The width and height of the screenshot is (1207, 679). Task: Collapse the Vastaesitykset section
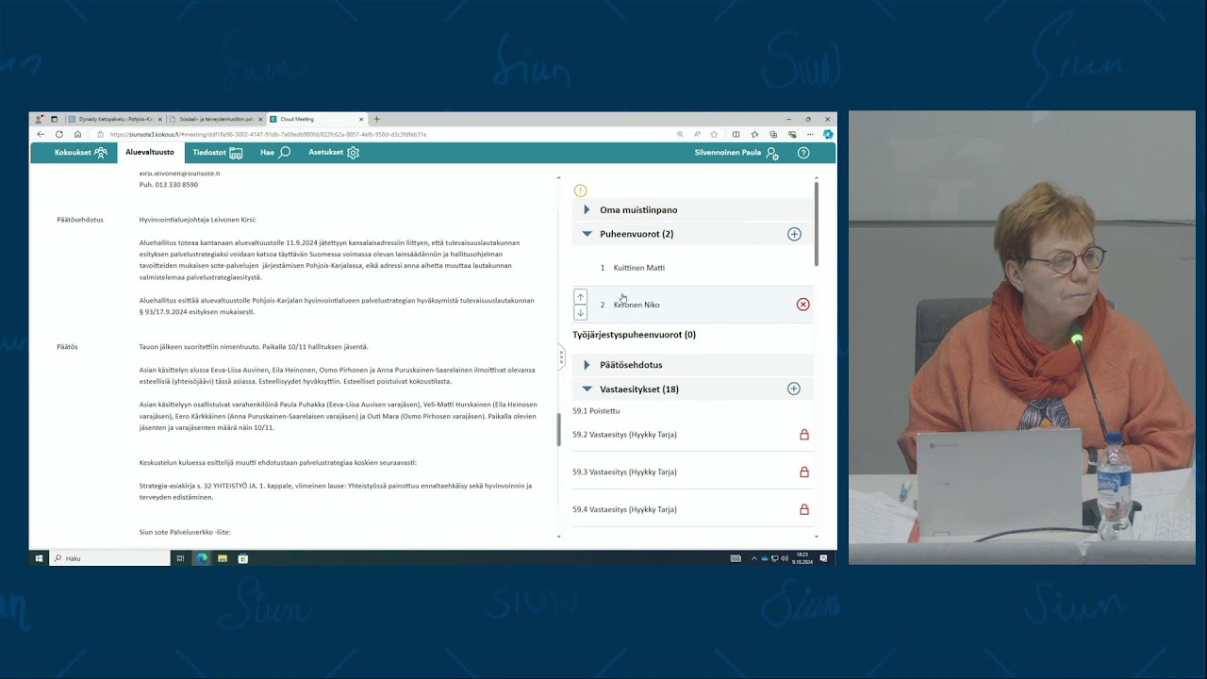[x=587, y=389]
